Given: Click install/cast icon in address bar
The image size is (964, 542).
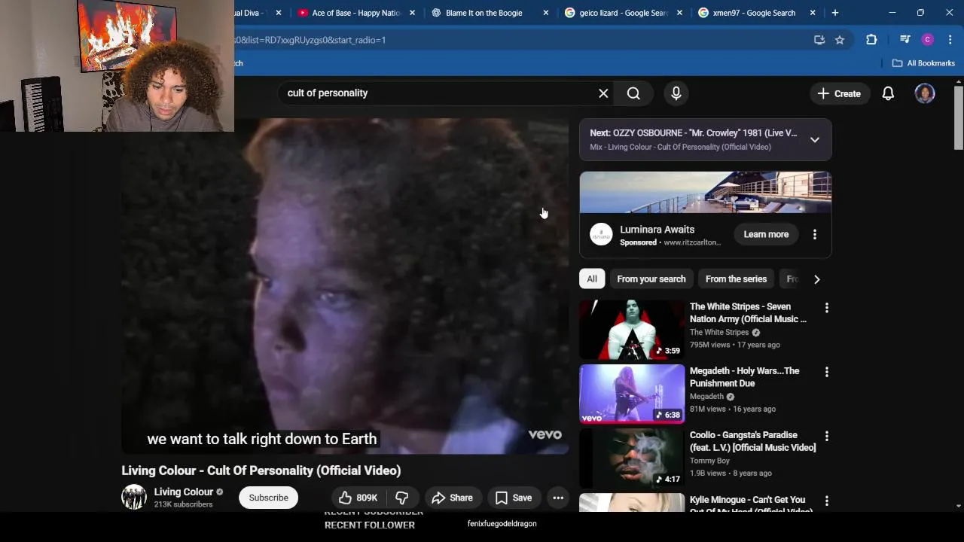Looking at the screenshot, I should 819,40.
